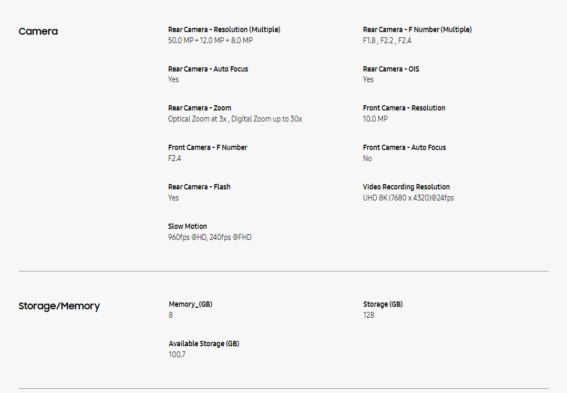Image resolution: width=567 pixels, height=393 pixels.
Task: Click the Camera section heading
Action: coord(38,32)
